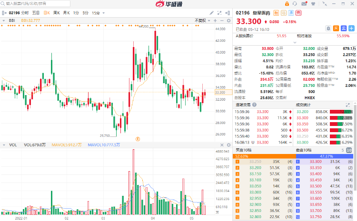Switch order book to 10 levels
This screenshot has width=357, height=221.
tap(349, 150)
